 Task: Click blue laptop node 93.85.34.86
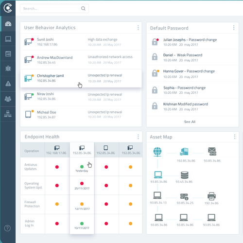158,174
